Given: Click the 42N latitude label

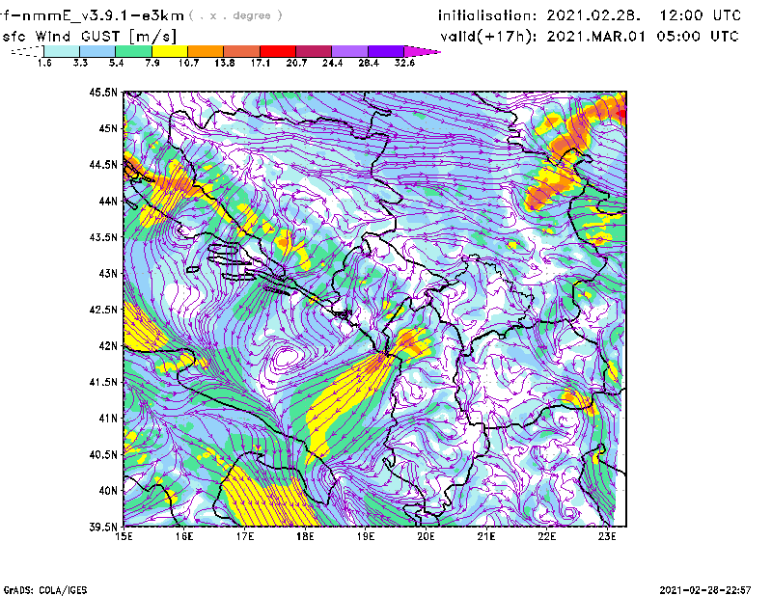Looking at the screenshot, I should tap(108, 346).
